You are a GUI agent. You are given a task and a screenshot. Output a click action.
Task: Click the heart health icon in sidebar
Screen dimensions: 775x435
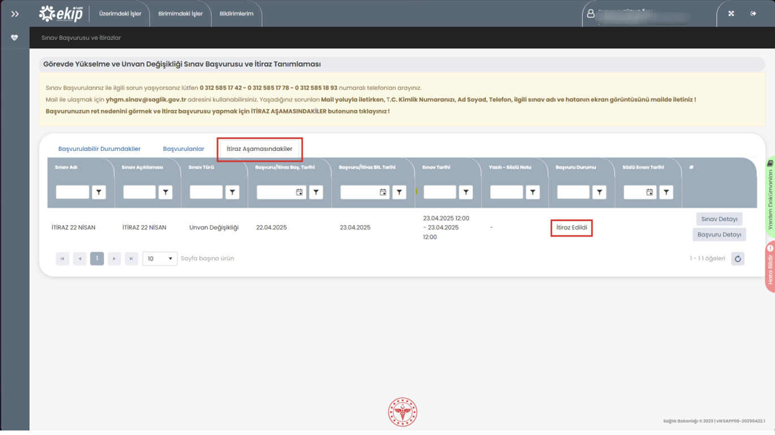pos(15,38)
